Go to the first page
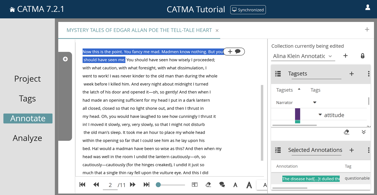The height and width of the screenshot is (195, 377). pyautogui.click(x=82, y=184)
